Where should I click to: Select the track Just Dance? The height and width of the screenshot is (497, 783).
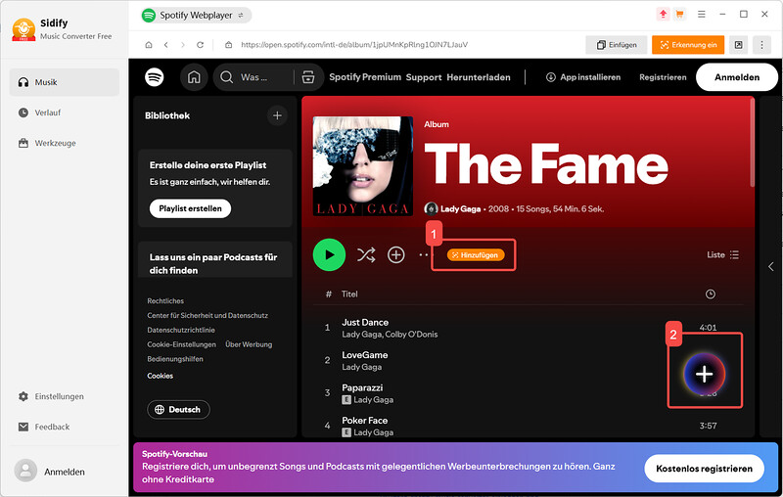(365, 322)
